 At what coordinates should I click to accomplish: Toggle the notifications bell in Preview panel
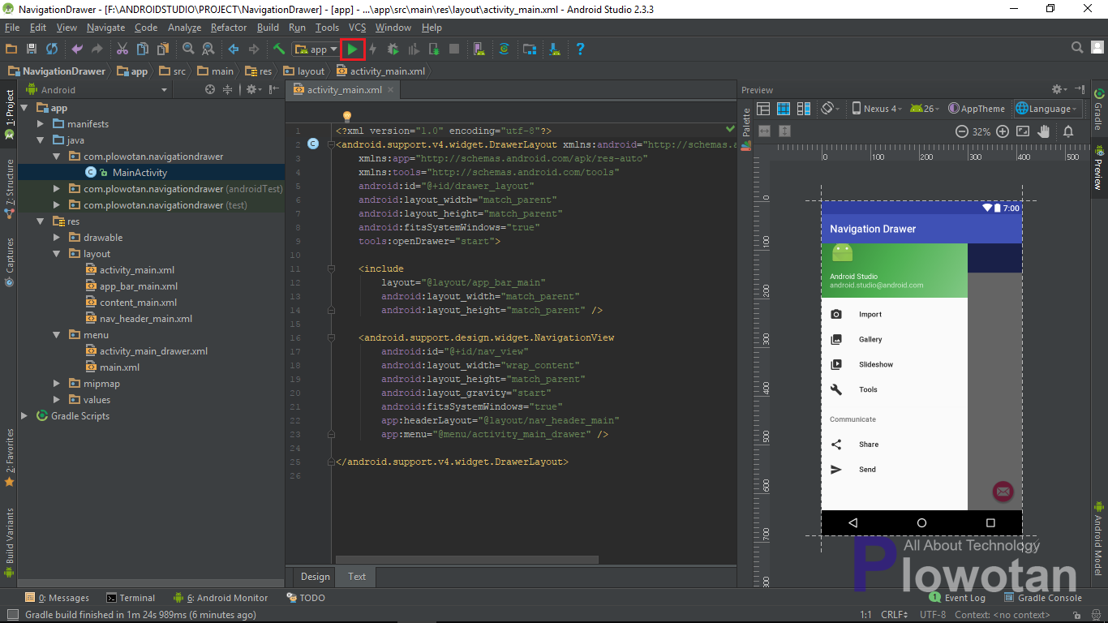coord(1068,131)
